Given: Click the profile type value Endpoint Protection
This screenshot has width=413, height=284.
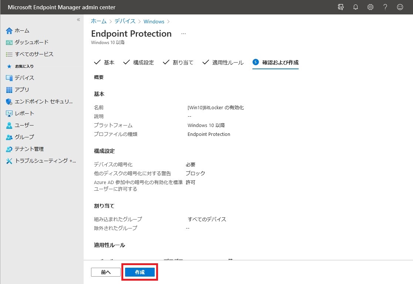Looking at the screenshot, I should point(209,134).
